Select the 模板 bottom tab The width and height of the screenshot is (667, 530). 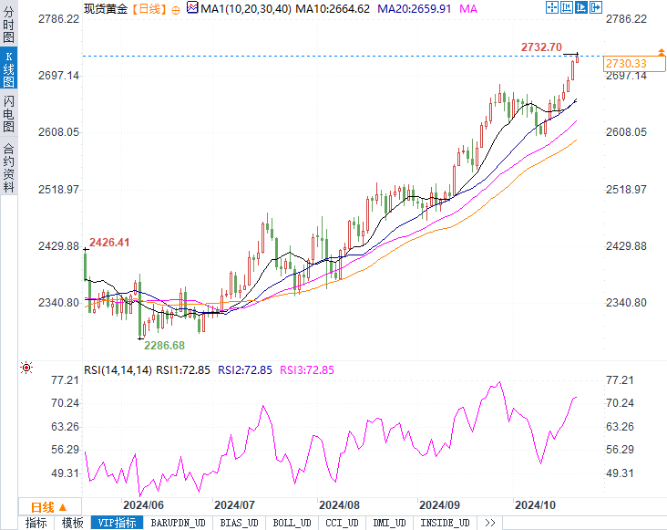(72, 523)
